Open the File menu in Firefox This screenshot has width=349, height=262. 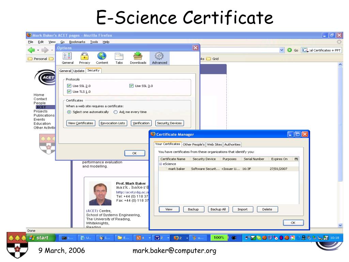(x=30, y=42)
